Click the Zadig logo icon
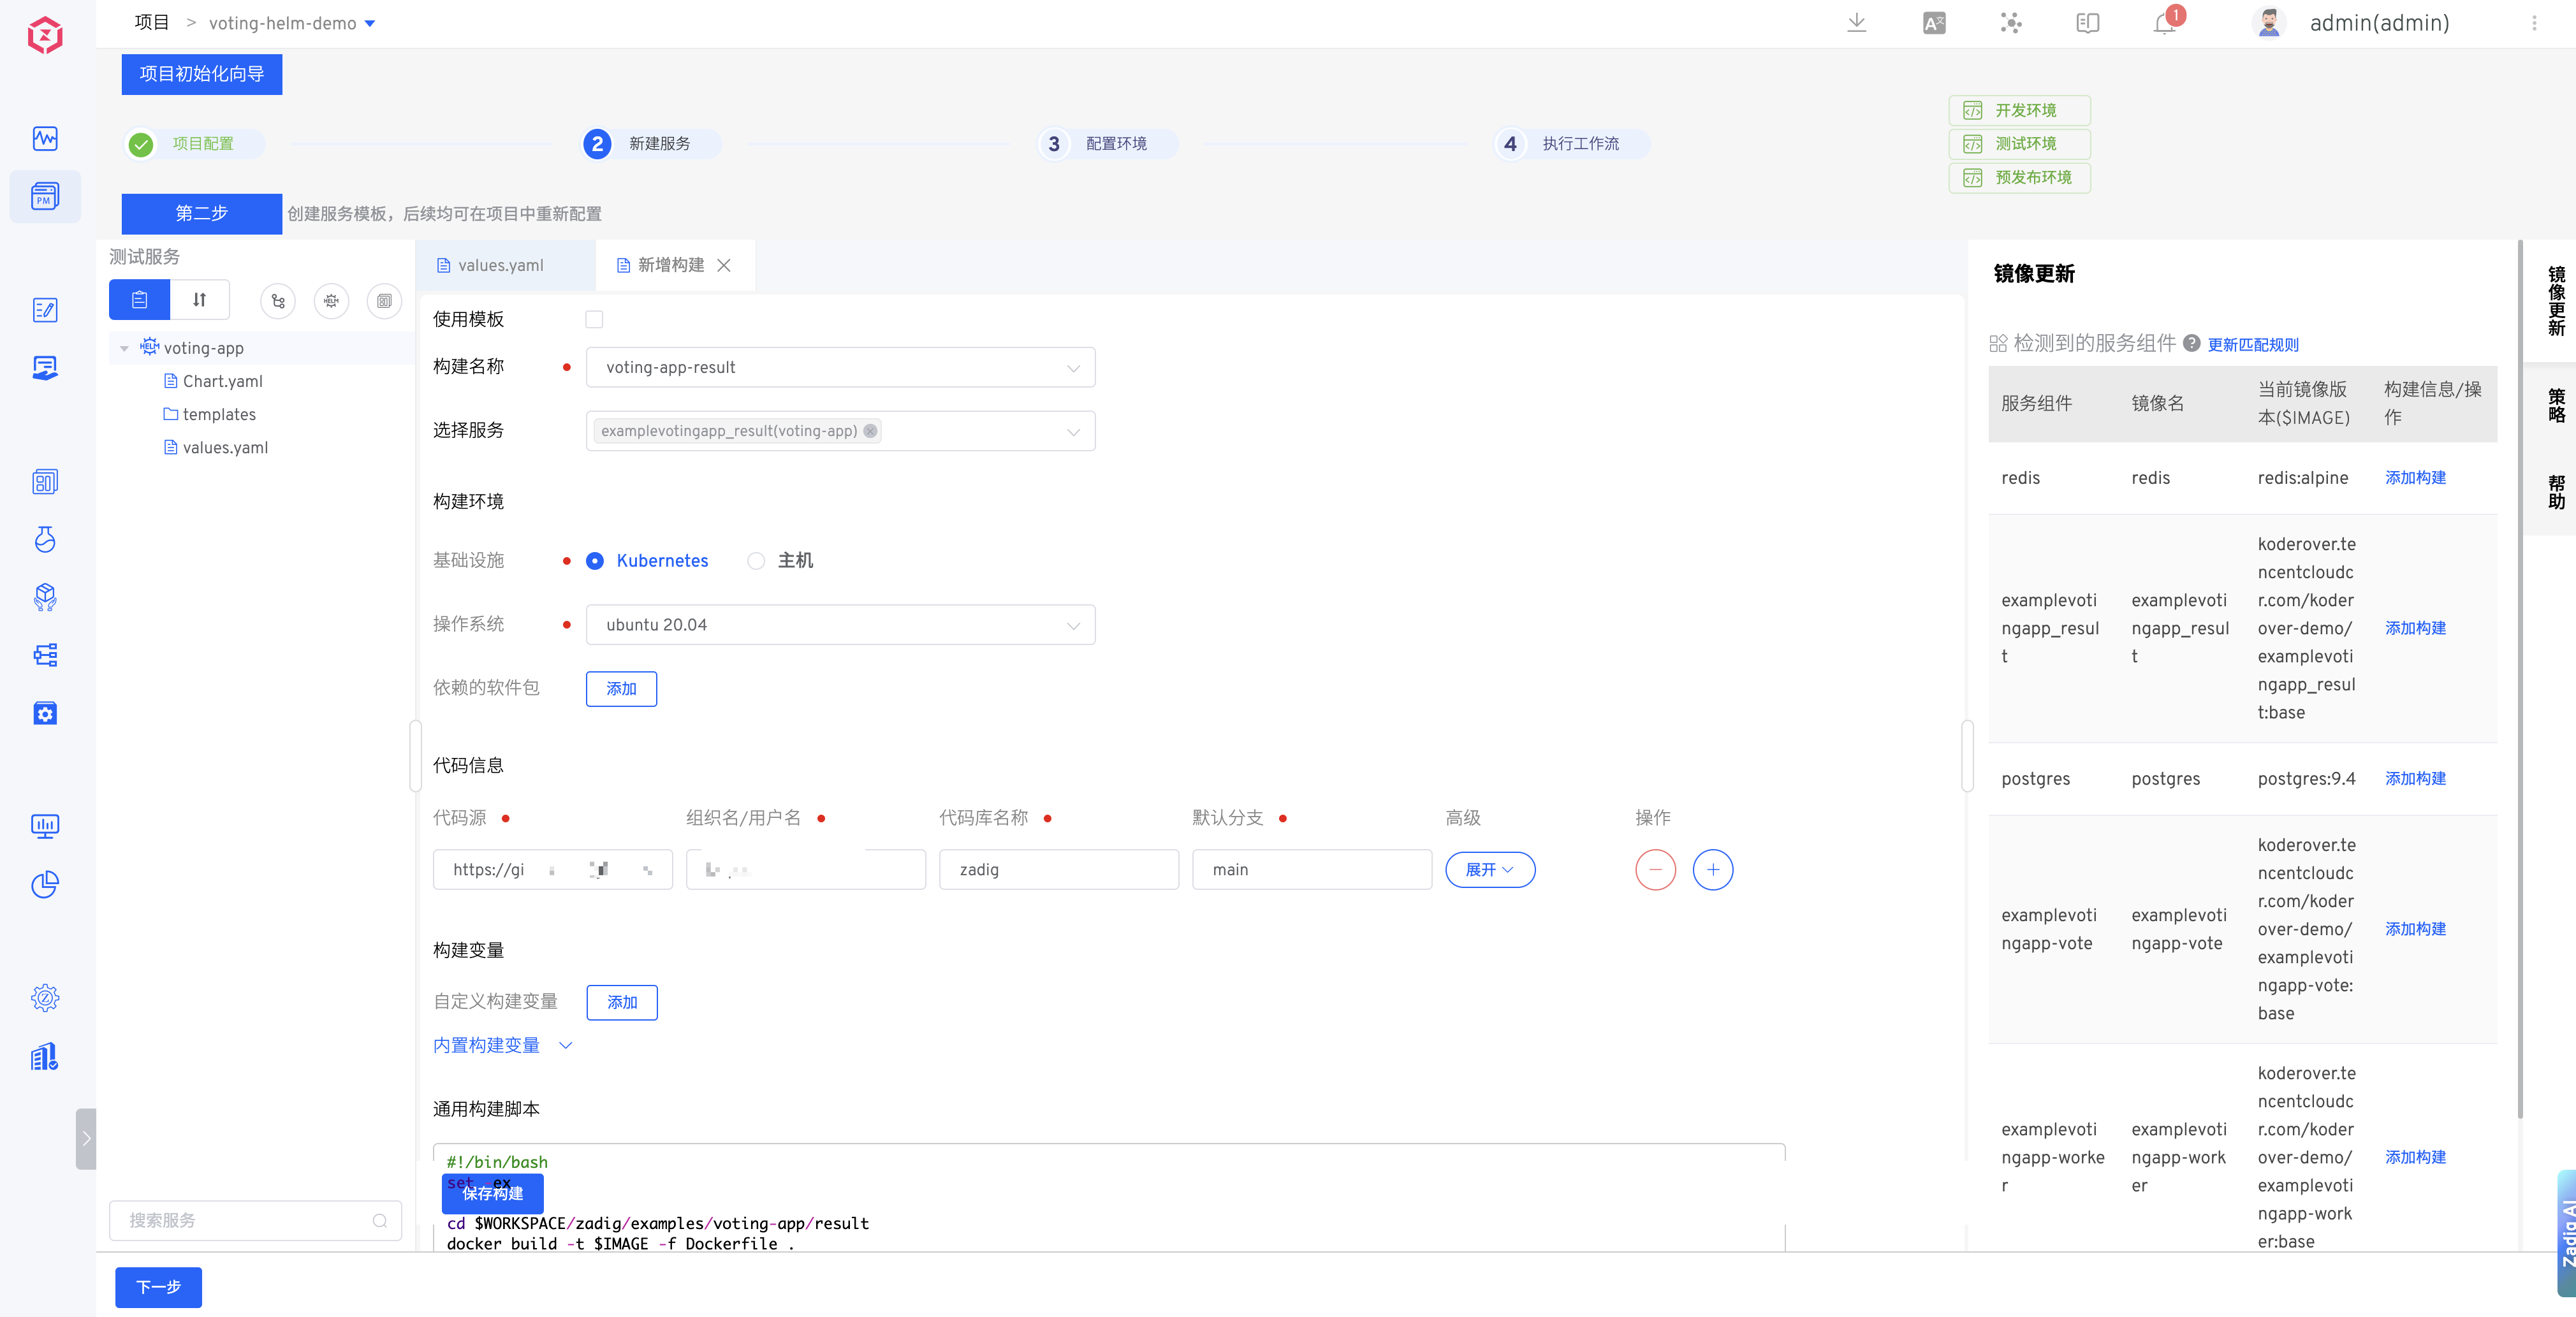 [x=45, y=35]
